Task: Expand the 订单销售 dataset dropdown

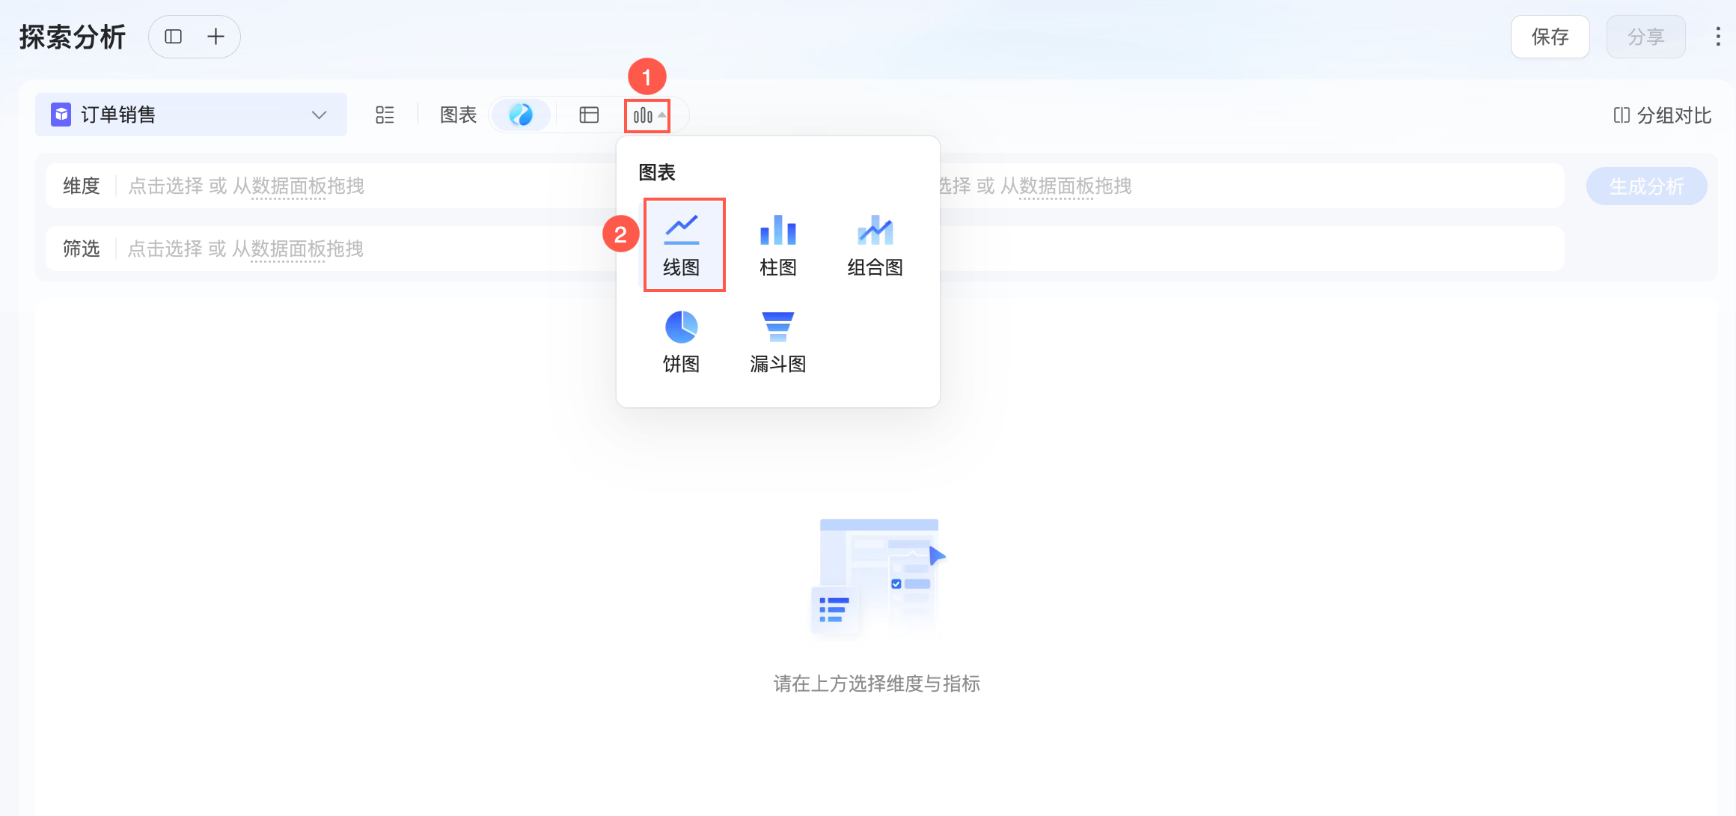Action: coord(319,115)
